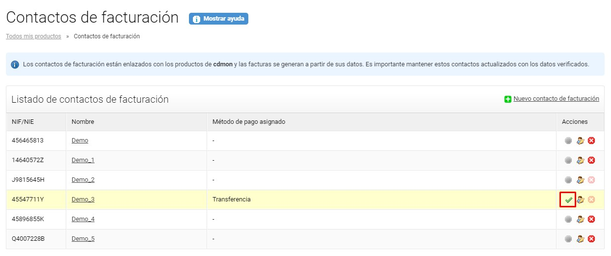This screenshot has height=256, width=611.
Task: Toggle the grey status circle for Demo_4
Action: [x=568, y=219]
